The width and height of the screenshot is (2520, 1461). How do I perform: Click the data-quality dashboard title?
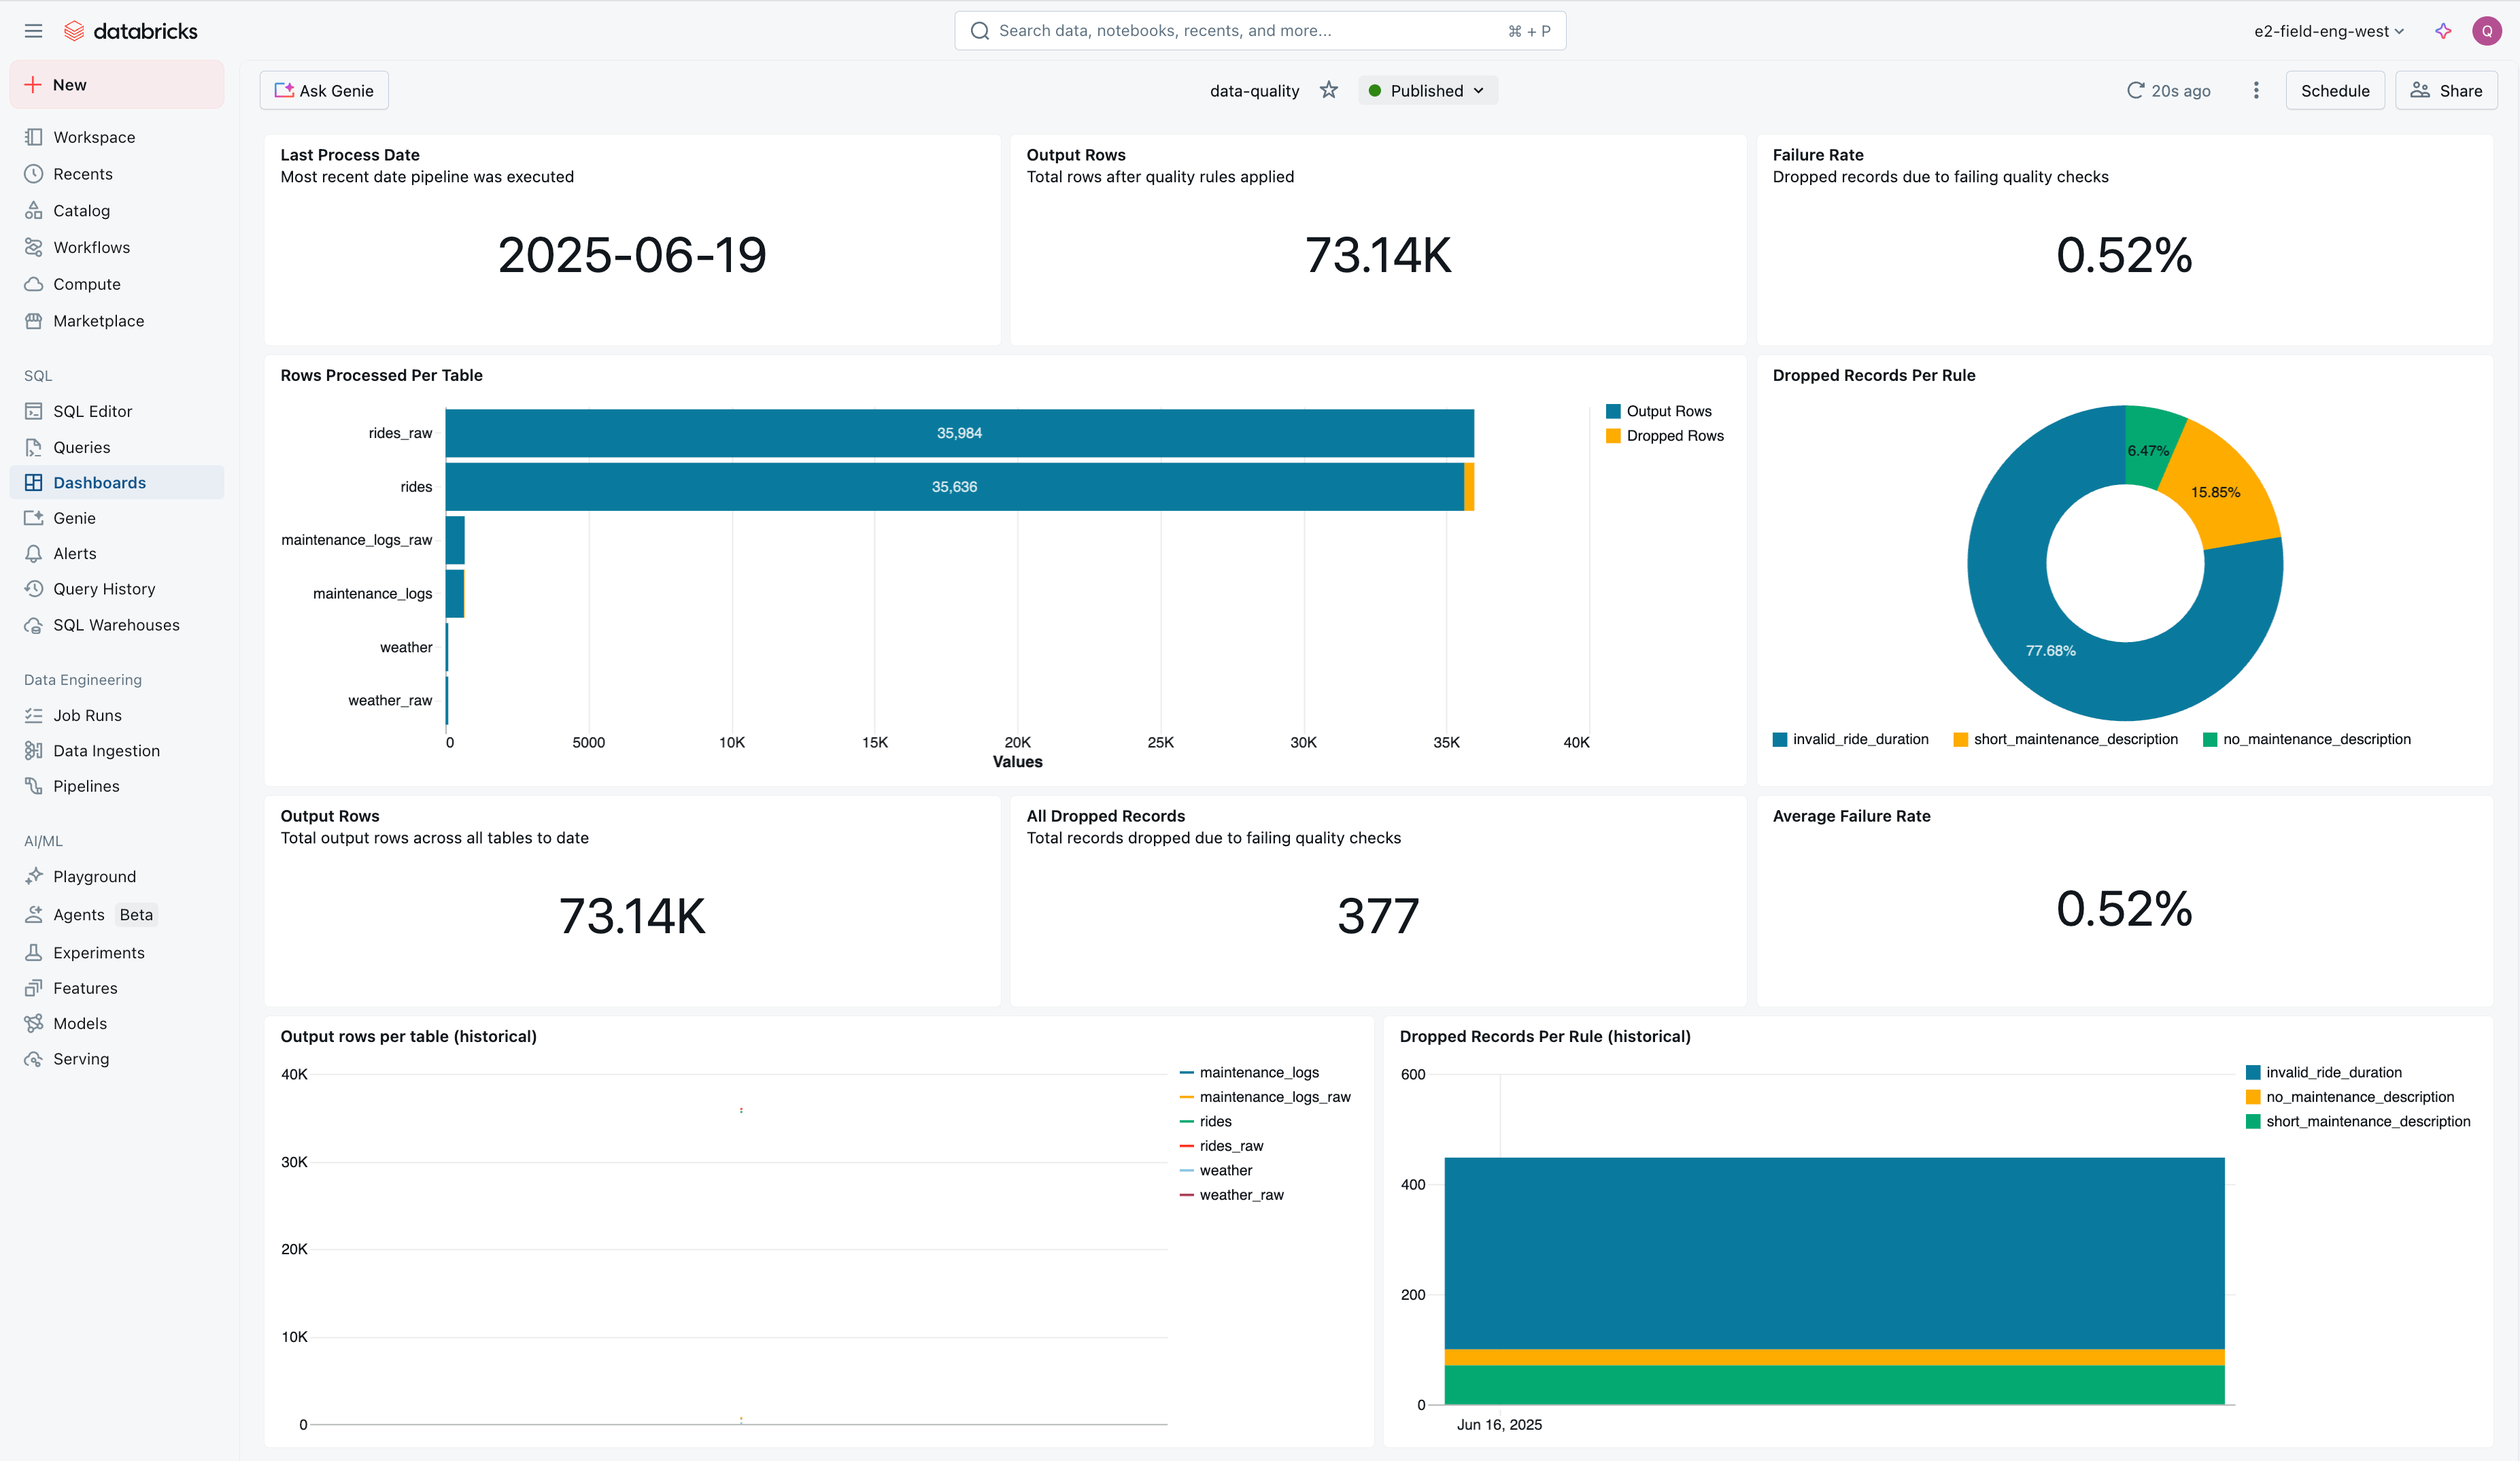point(1254,90)
